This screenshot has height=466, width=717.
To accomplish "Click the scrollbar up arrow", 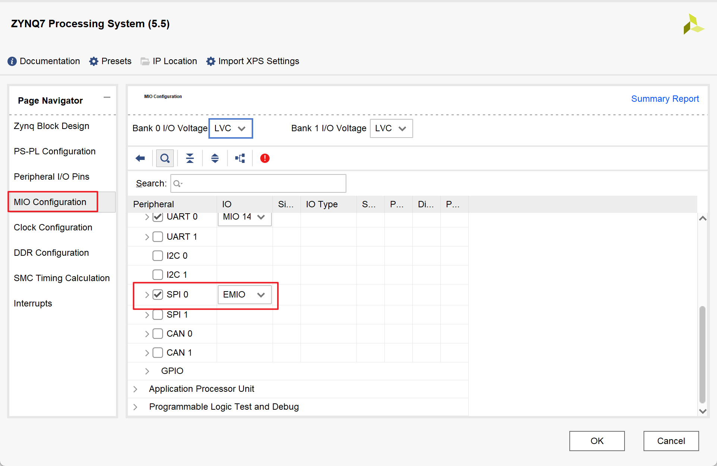I will 703,218.
